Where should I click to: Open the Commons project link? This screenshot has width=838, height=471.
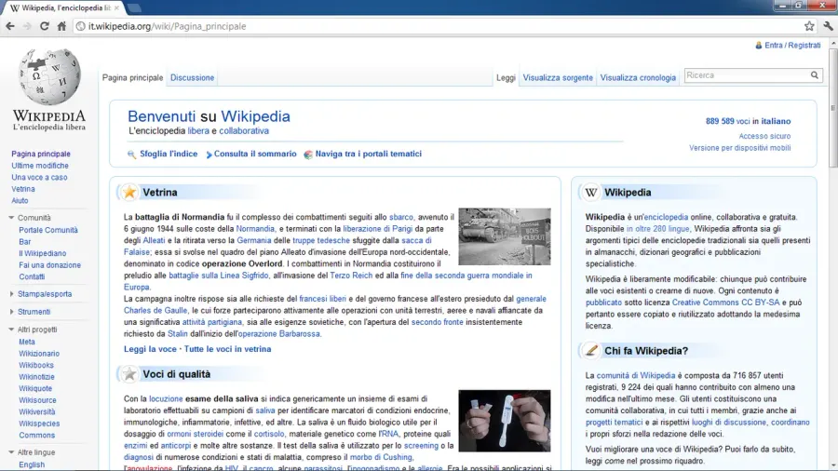click(37, 436)
